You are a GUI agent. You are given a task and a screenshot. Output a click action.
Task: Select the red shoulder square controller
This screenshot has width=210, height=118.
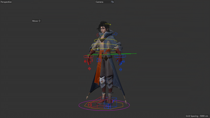98,35
